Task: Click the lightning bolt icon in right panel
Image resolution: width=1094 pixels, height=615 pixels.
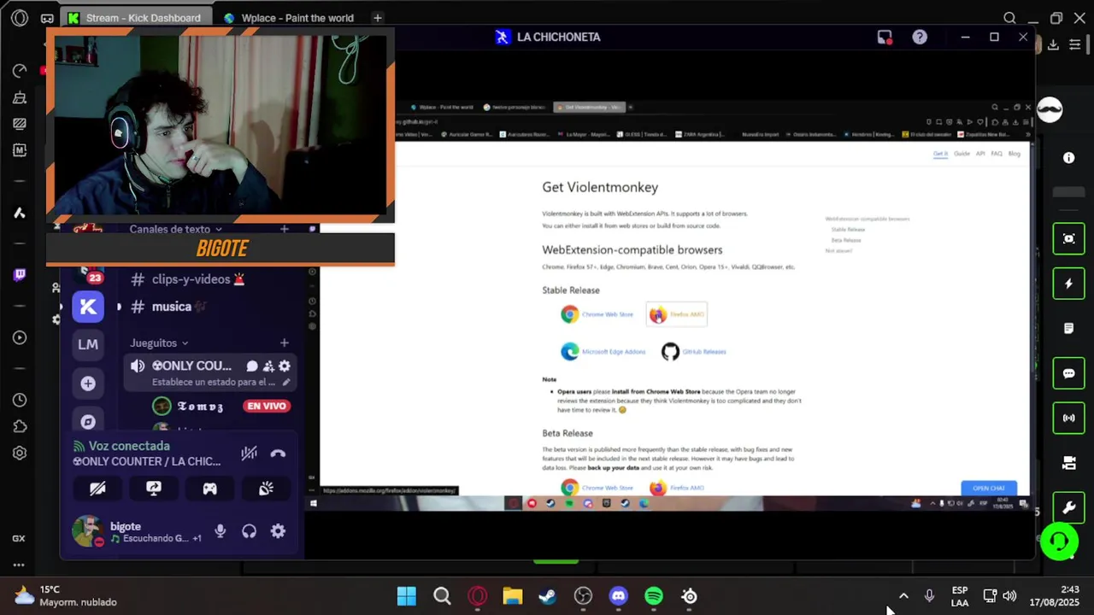Action: pyautogui.click(x=1068, y=284)
